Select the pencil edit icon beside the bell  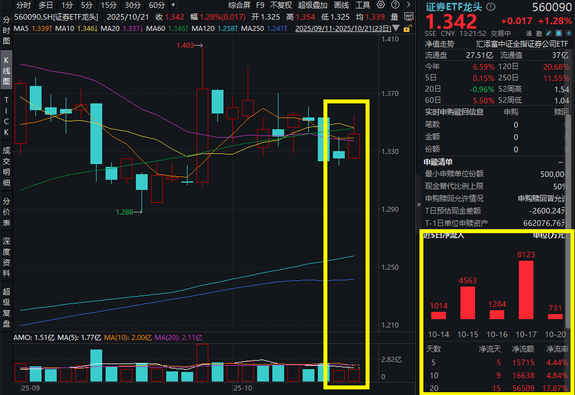point(548,32)
